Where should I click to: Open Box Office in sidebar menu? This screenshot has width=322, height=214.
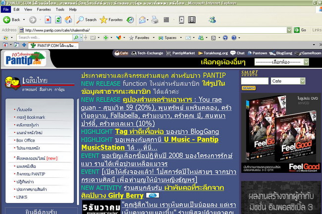pyautogui.click(x=25, y=141)
